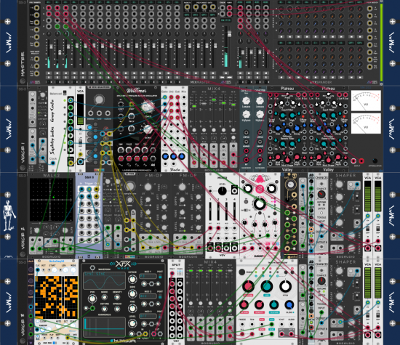This screenshot has width=400, height=345.
Task: Click the XFX Wave LEVEL knob
Action: point(132,324)
